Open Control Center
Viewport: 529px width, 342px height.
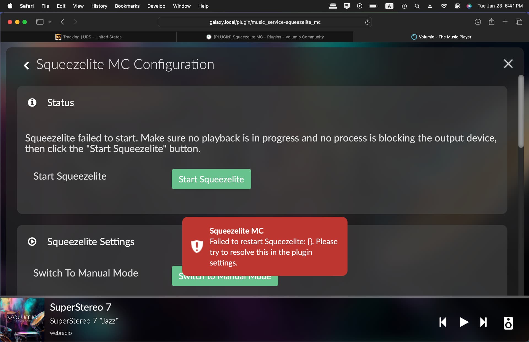[457, 6]
